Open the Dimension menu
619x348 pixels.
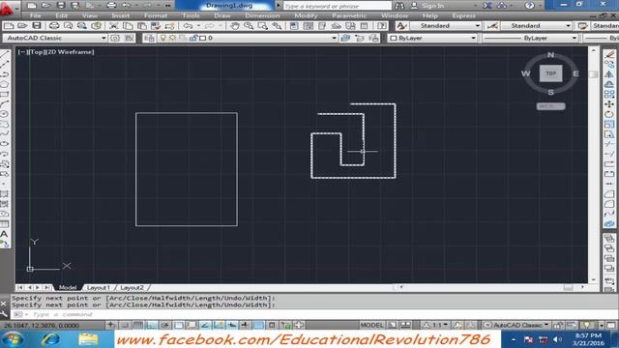(x=262, y=15)
